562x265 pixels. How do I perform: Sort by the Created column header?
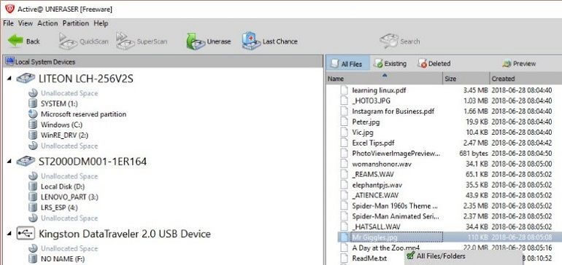[526, 79]
